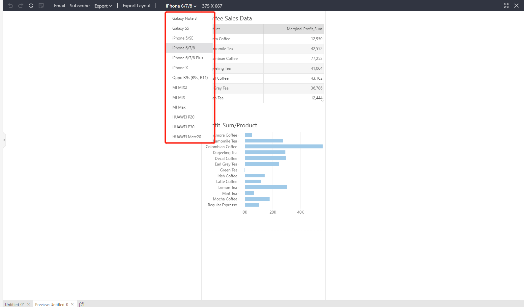Viewport: 524px width, 307px height.
Task: Click the Green Tea axis label
Action: 229,170
